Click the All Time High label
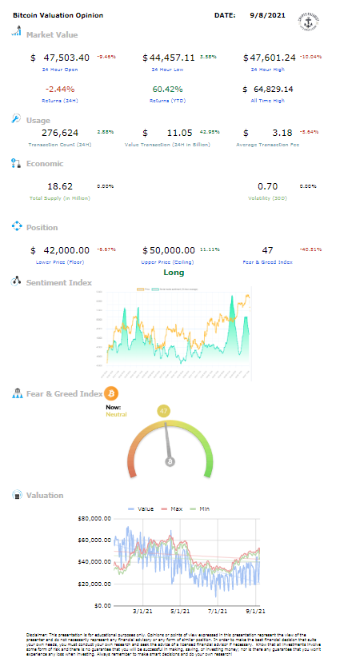The width and height of the screenshot is (340, 670). [x=268, y=101]
